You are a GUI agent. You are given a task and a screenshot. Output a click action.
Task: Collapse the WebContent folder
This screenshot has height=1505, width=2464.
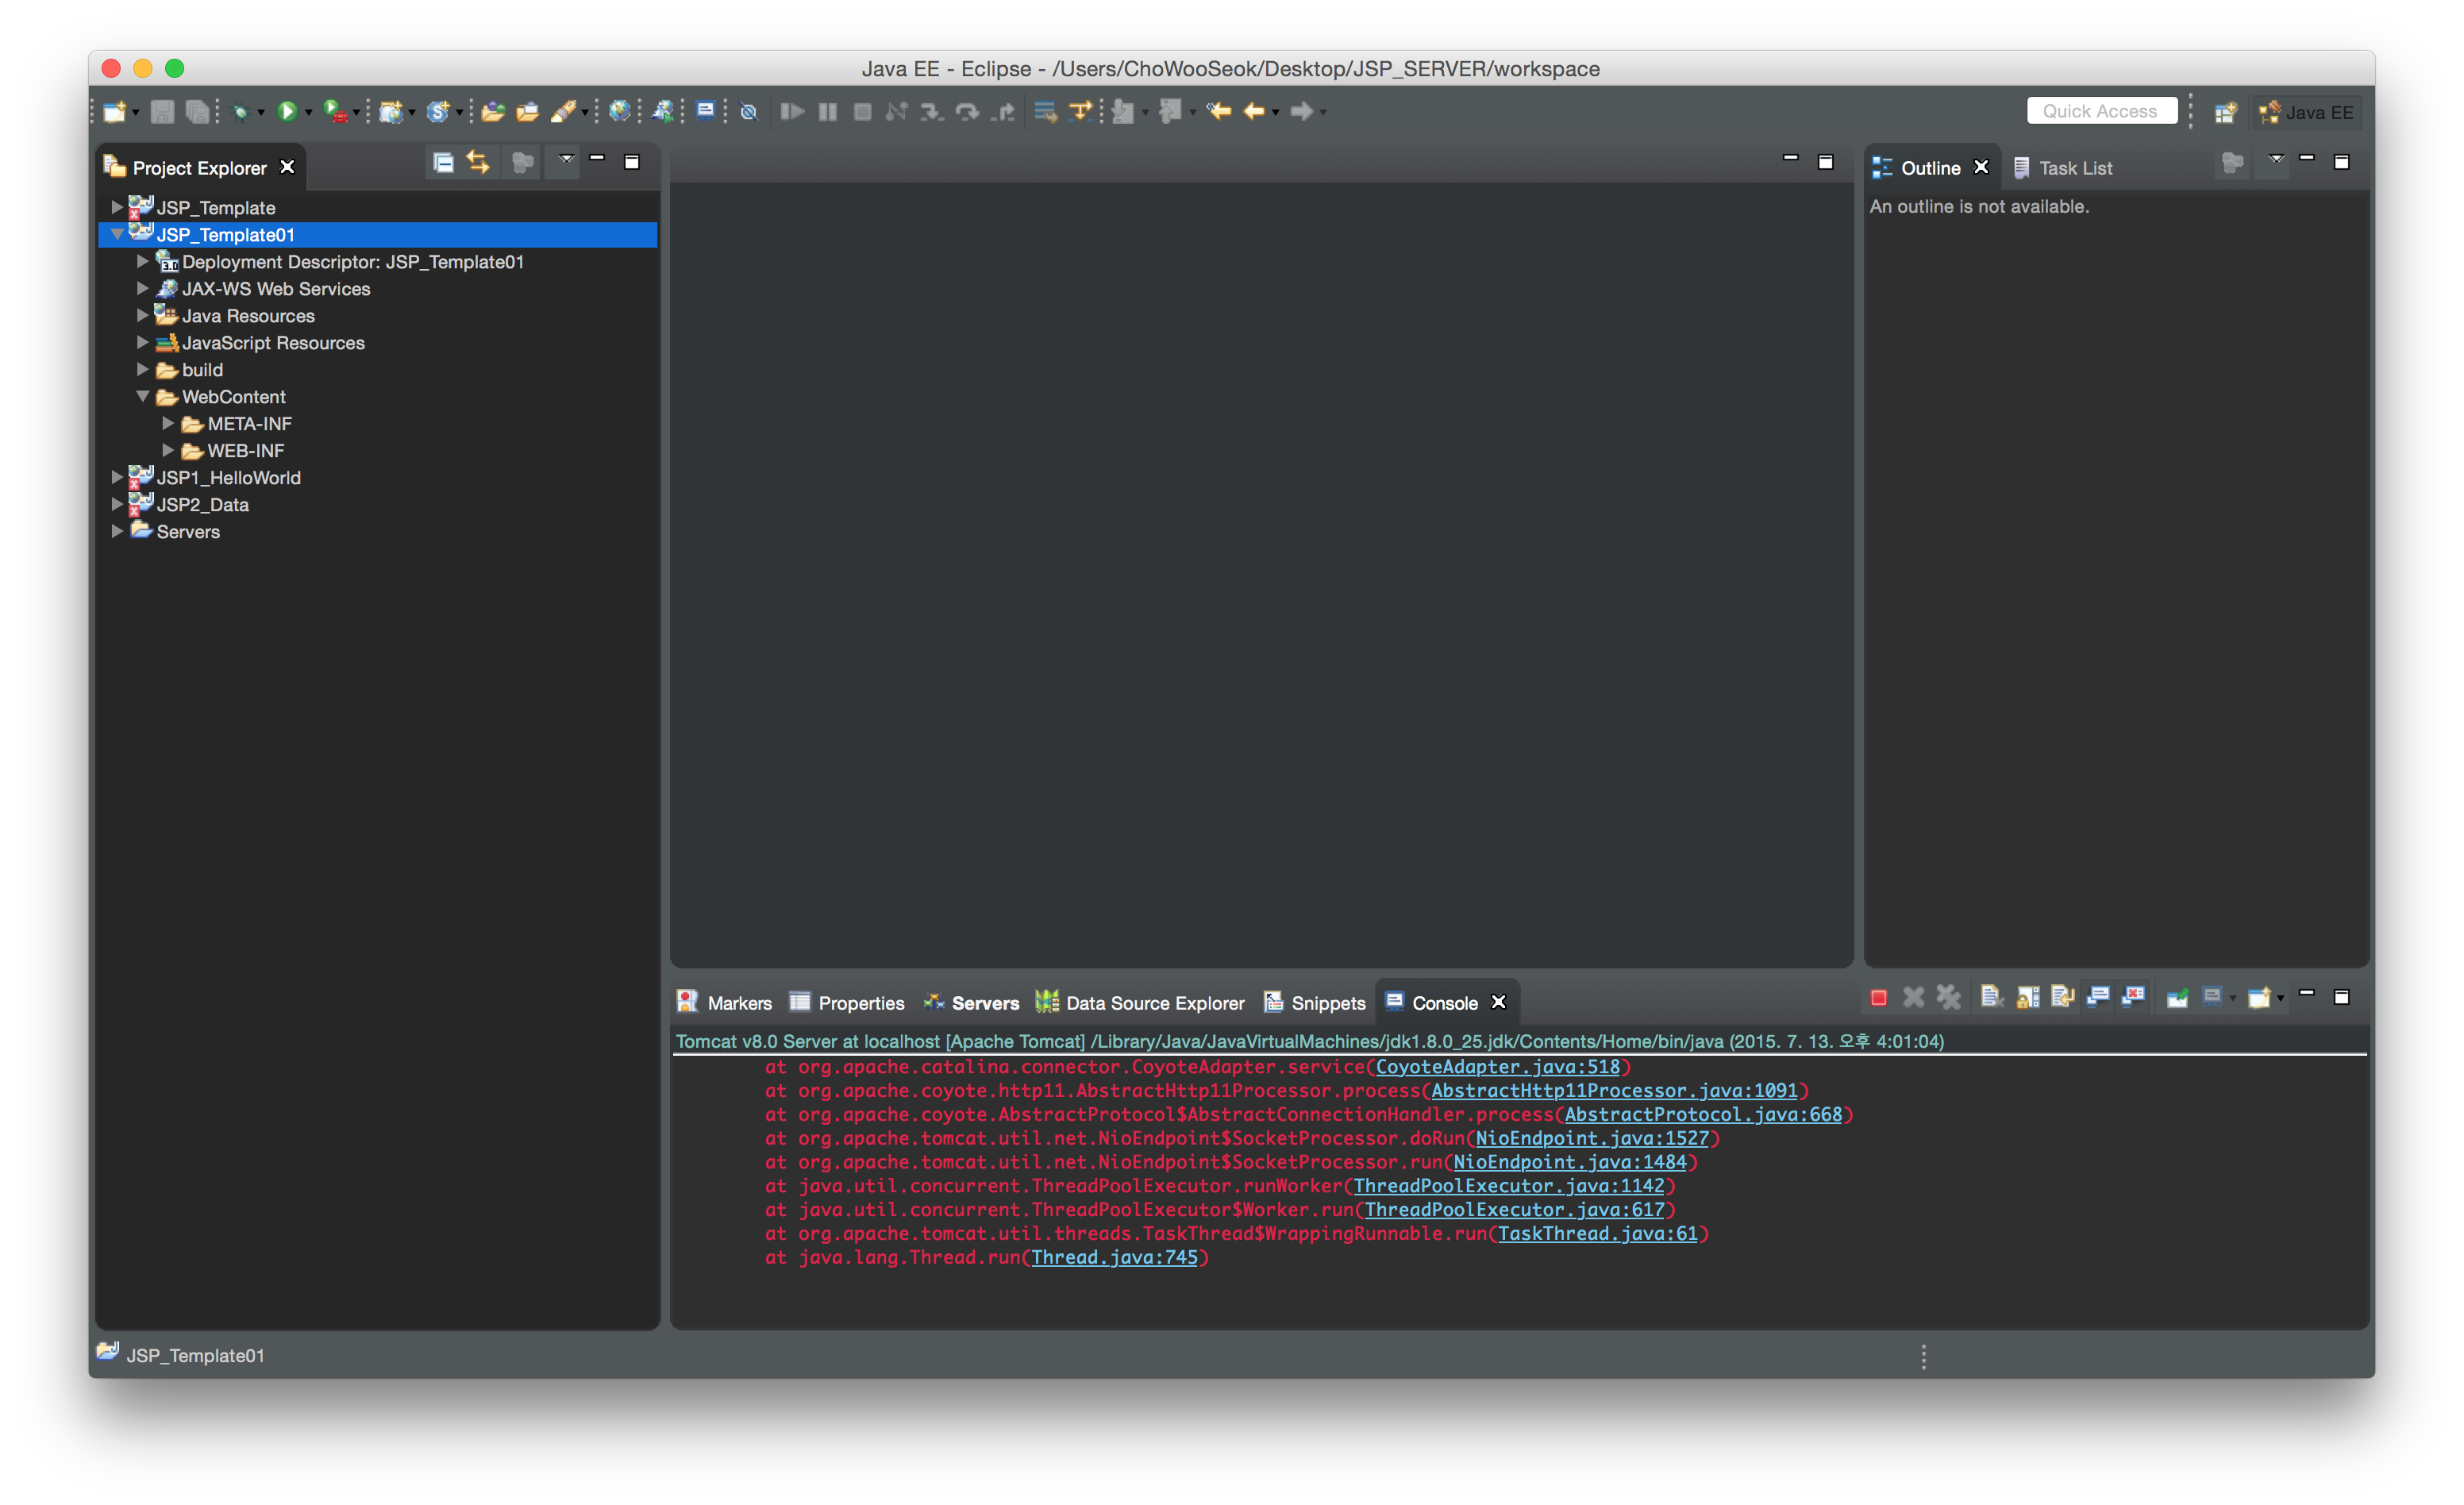coord(142,397)
